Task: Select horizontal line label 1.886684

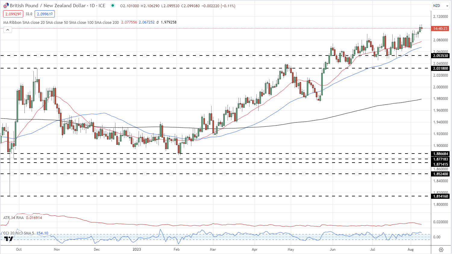Action: (x=441, y=154)
